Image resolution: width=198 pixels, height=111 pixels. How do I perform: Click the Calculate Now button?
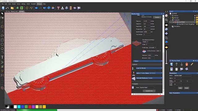point(149,91)
